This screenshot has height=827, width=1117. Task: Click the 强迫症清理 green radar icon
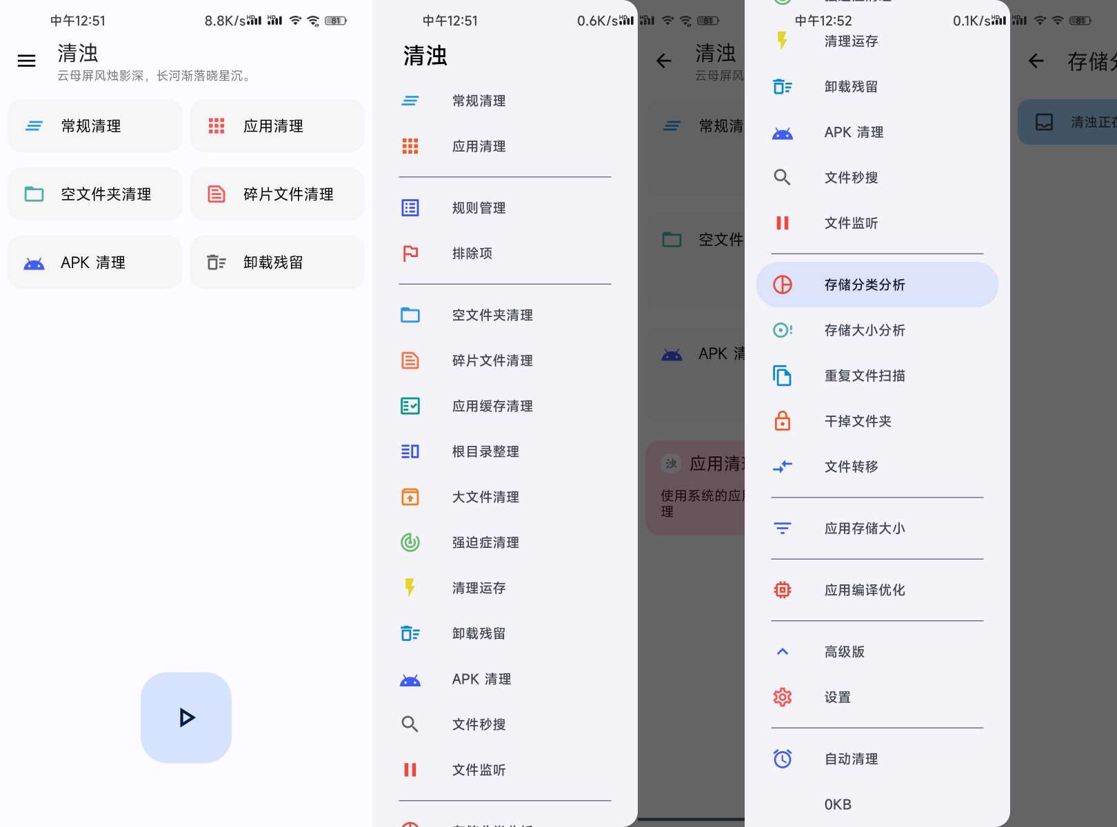tap(410, 542)
